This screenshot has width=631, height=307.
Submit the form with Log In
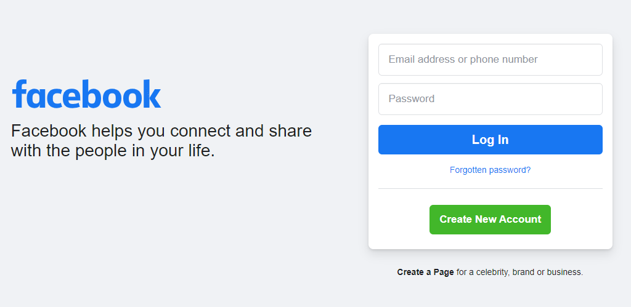pyautogui.click(x=490, y=140)
